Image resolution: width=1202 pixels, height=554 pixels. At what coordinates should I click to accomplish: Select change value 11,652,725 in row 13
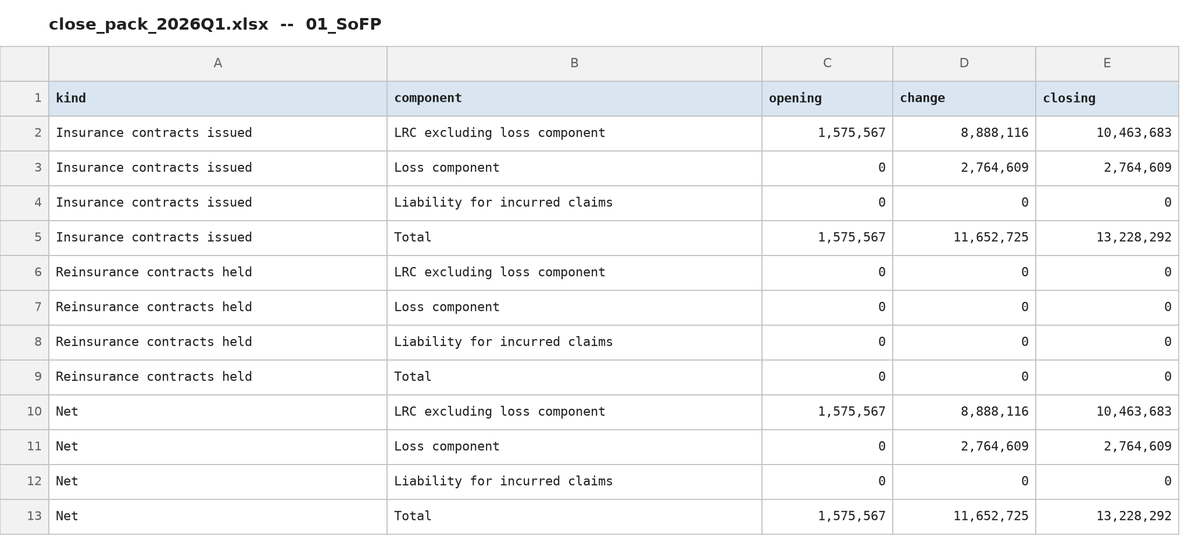(964, 517)
